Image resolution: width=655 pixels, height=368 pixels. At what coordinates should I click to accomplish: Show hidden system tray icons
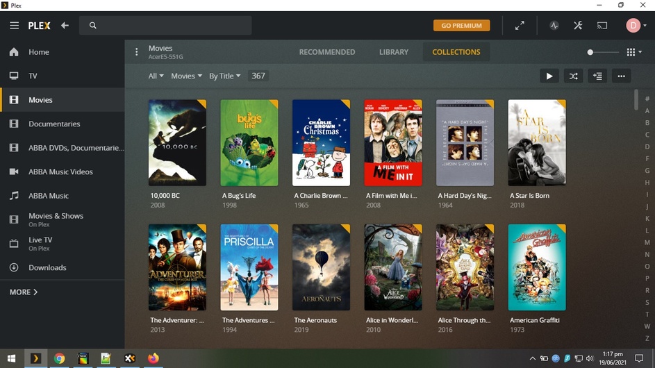pos(533,358)
